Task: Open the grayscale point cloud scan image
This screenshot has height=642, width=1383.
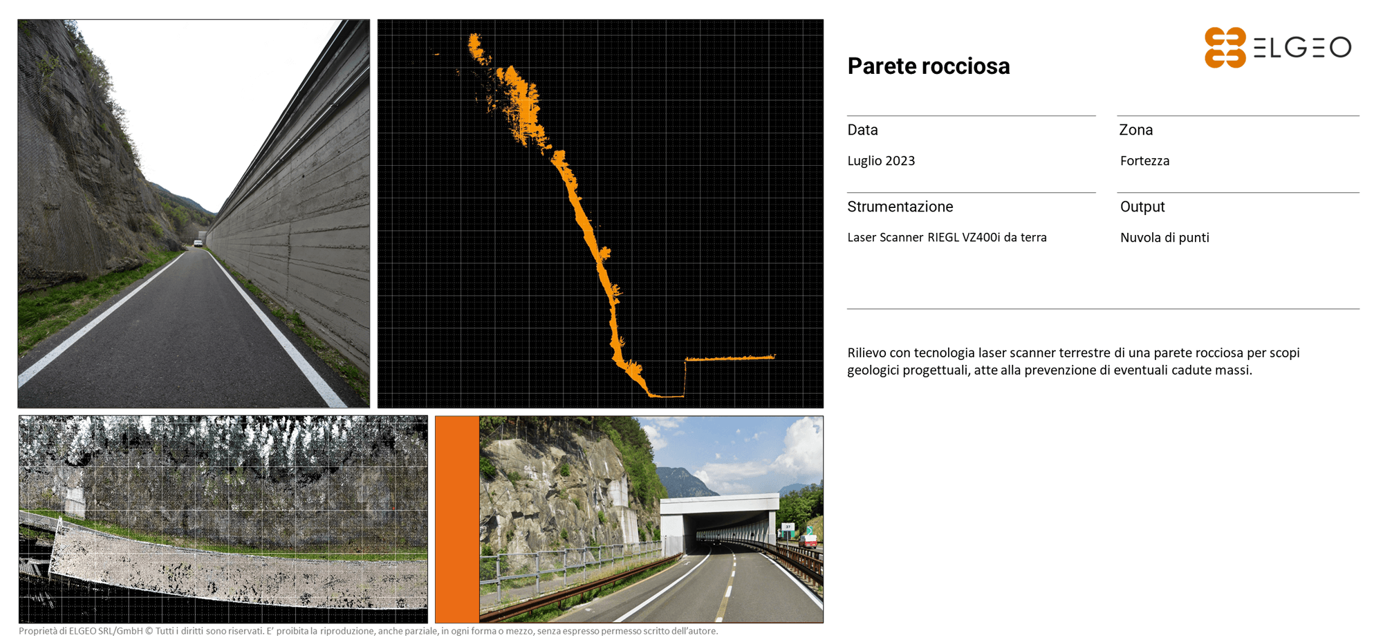Action: (223, 519)
